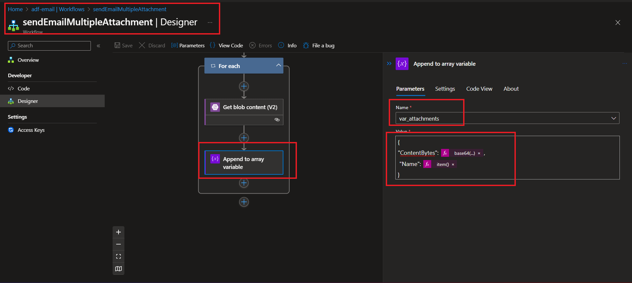
Task: Select the For each loop title
Action: [229, 66]
